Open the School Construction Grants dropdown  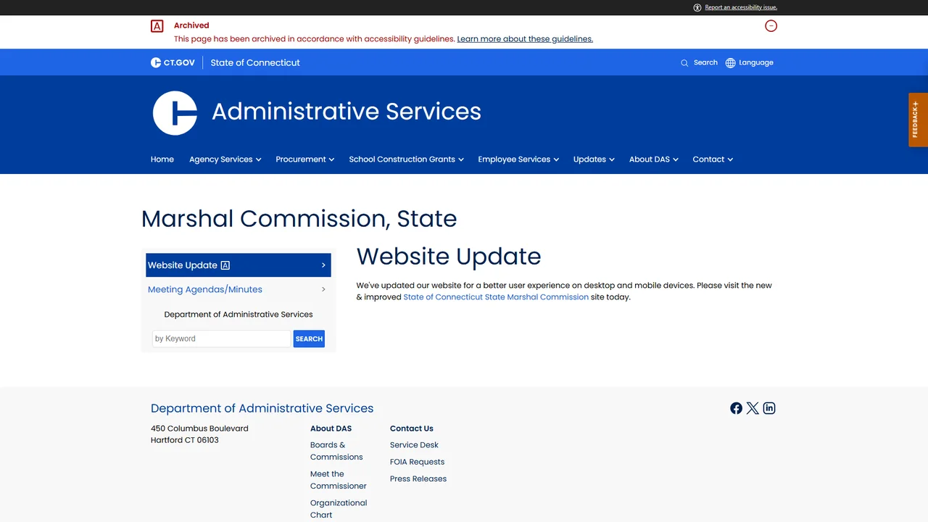tap(406, 159)
